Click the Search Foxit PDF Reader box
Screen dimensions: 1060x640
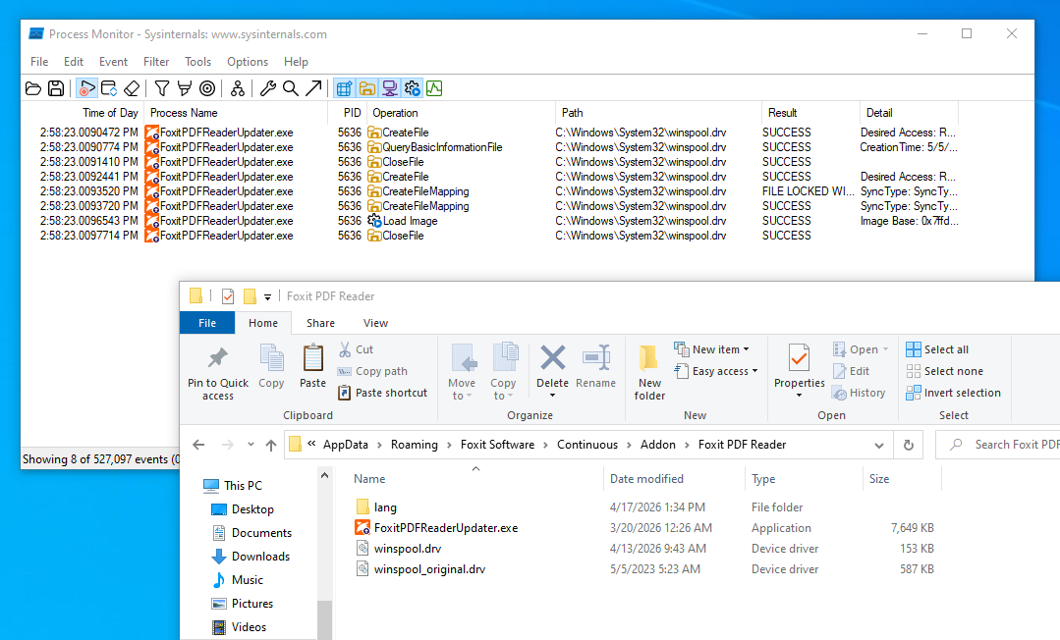1000,445
